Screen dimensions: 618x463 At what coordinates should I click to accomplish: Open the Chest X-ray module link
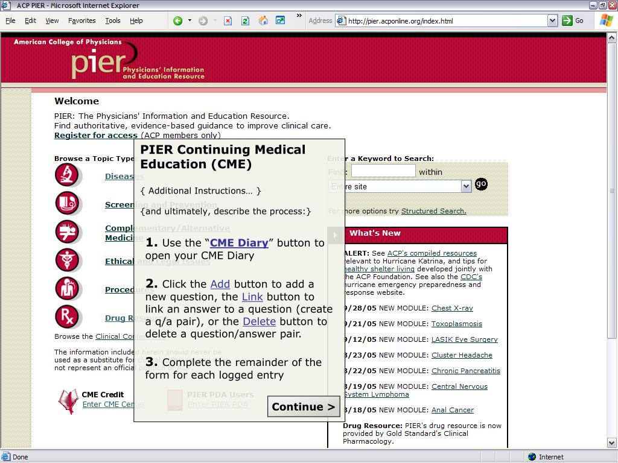(x=452, y=308)
